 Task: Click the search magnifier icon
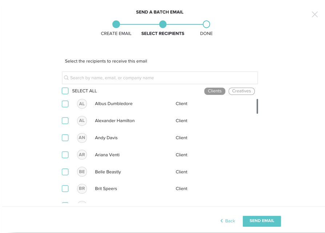click(x=67, y=77)
